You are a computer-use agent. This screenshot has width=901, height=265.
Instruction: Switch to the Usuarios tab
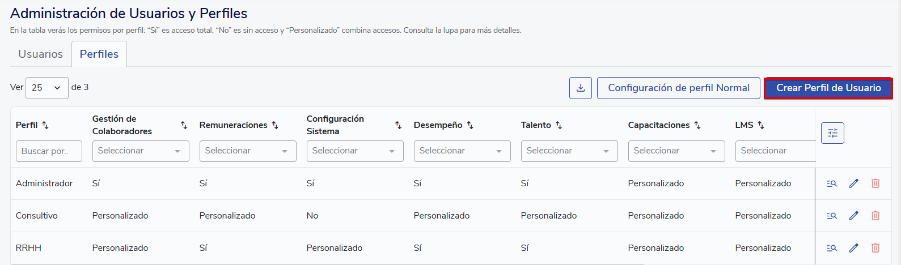40,54
